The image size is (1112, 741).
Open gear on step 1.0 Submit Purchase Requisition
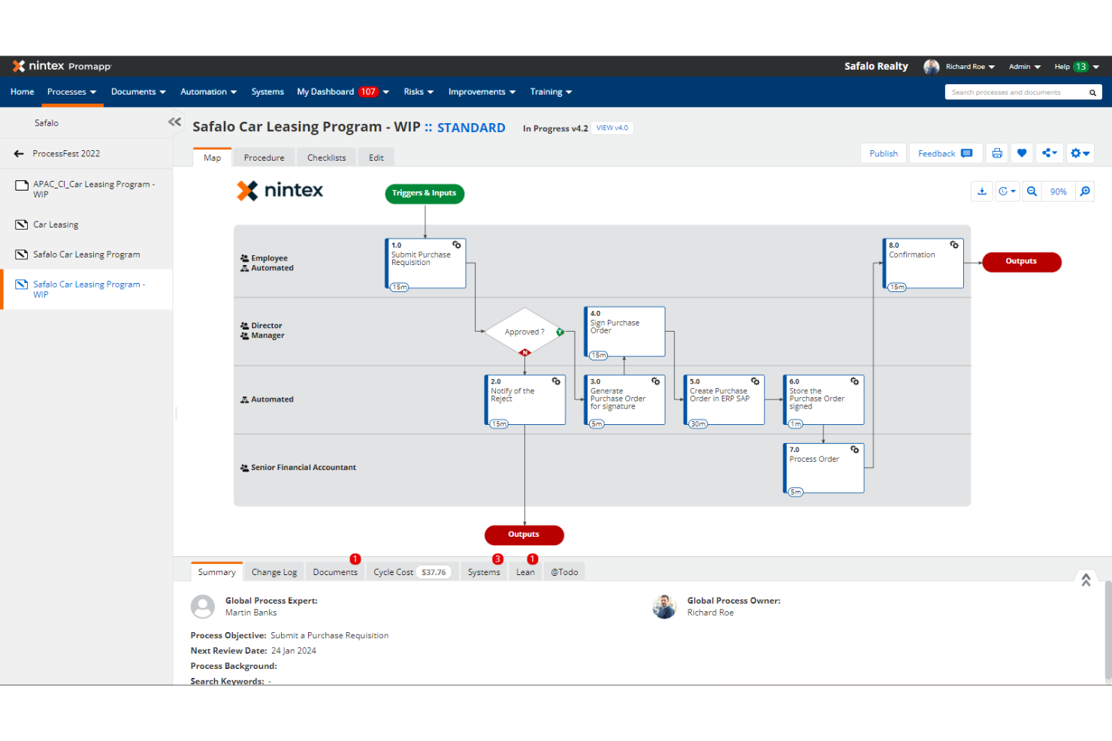tap(456, 245)
